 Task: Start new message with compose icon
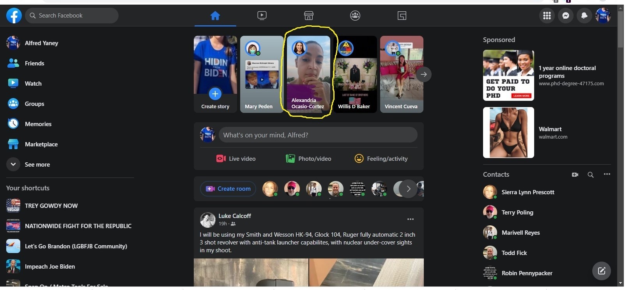click(x=601, y=271)
